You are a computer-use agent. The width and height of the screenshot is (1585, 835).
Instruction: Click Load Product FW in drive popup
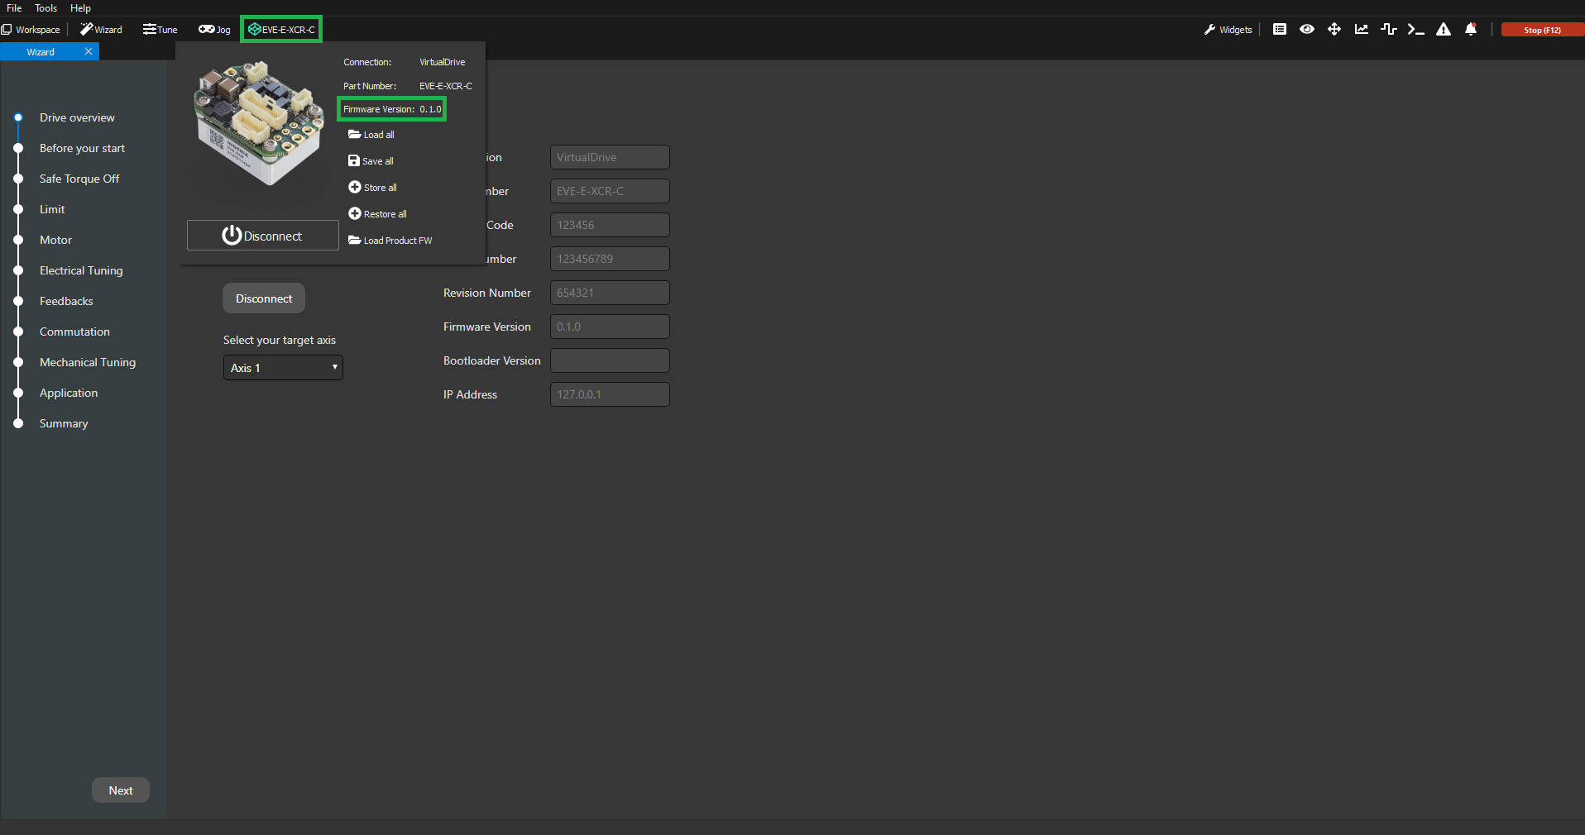(x=390, y=241)
